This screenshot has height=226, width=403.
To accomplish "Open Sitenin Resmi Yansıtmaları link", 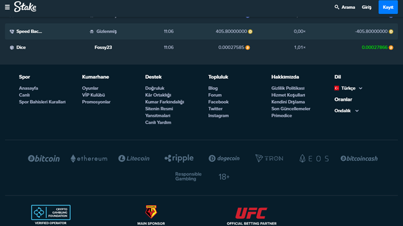I will pos(159,112).
